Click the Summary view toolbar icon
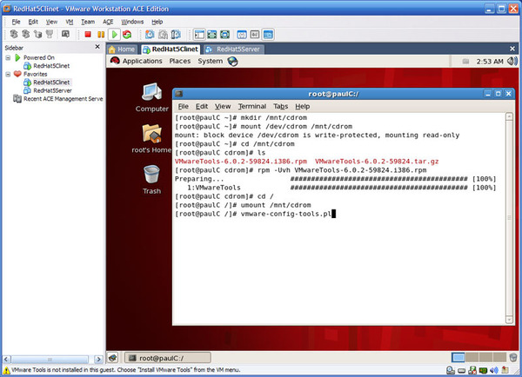Screen dimensions: 522x377 (x=242, y=34)
